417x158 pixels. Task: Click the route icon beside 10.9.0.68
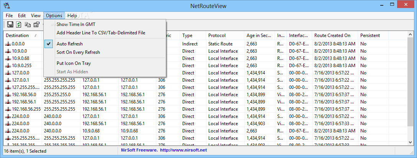(8, 58)
